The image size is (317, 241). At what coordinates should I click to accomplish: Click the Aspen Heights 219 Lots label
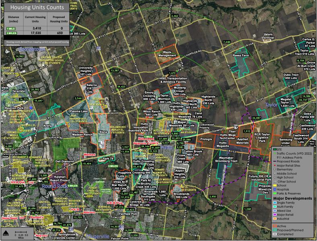(179, 174)
